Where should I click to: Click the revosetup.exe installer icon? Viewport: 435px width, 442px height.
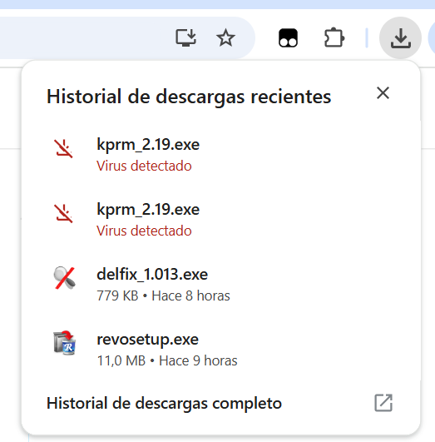[x=64, y=343]
